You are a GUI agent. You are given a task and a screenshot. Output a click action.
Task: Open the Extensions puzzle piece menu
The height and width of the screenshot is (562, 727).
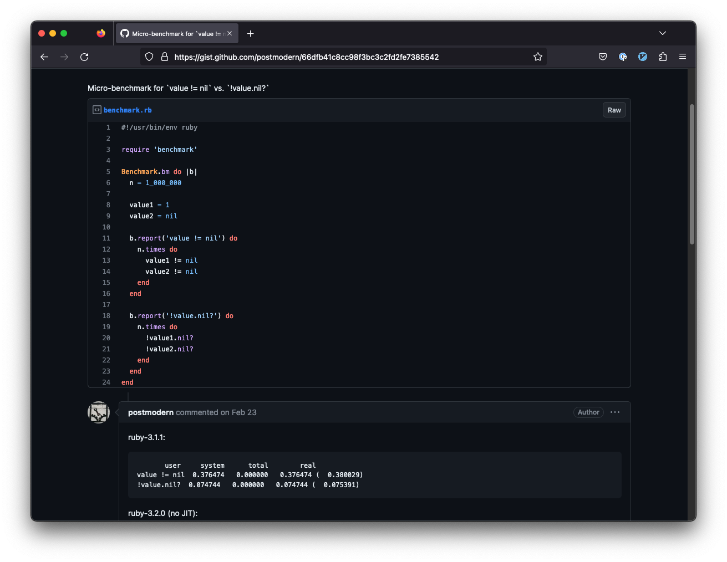[x=663, y=57]
